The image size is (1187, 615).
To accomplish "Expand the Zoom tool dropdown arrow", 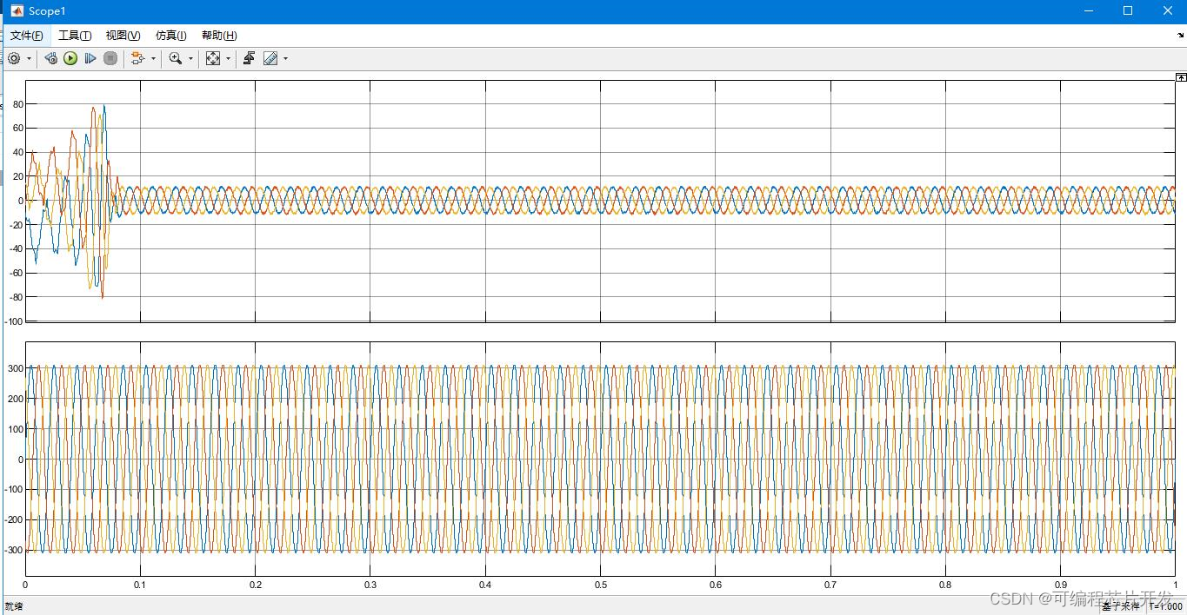I will click(x=190, y=59).
